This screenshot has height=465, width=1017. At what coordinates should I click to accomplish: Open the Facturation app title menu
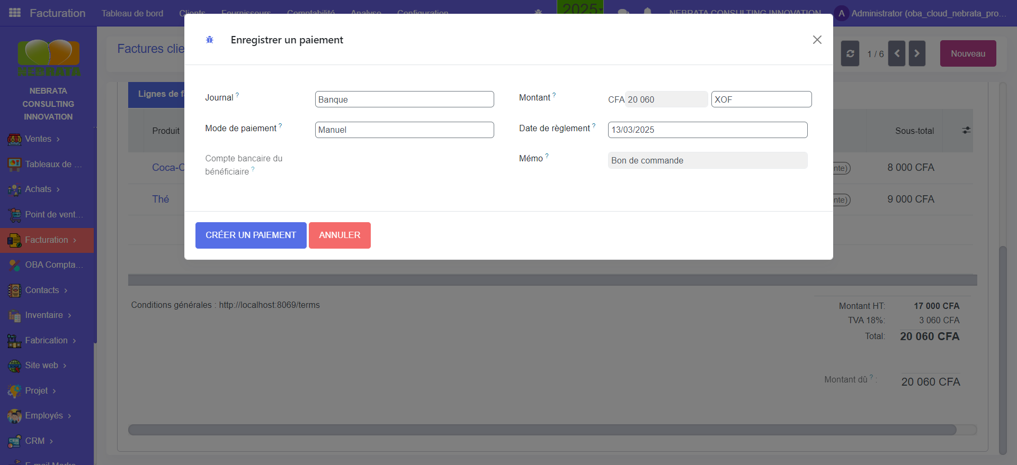click(57, 13)
